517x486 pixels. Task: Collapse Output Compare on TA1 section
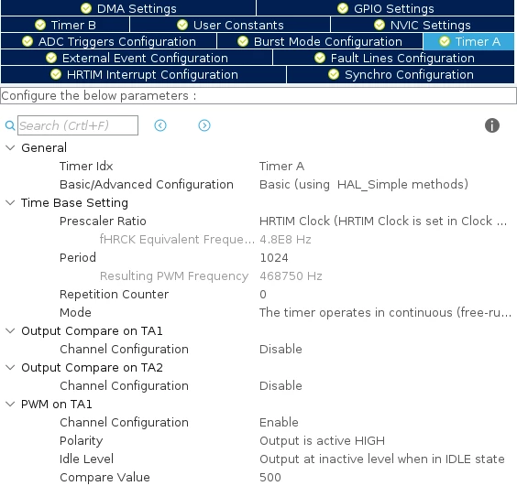point(10,331)
